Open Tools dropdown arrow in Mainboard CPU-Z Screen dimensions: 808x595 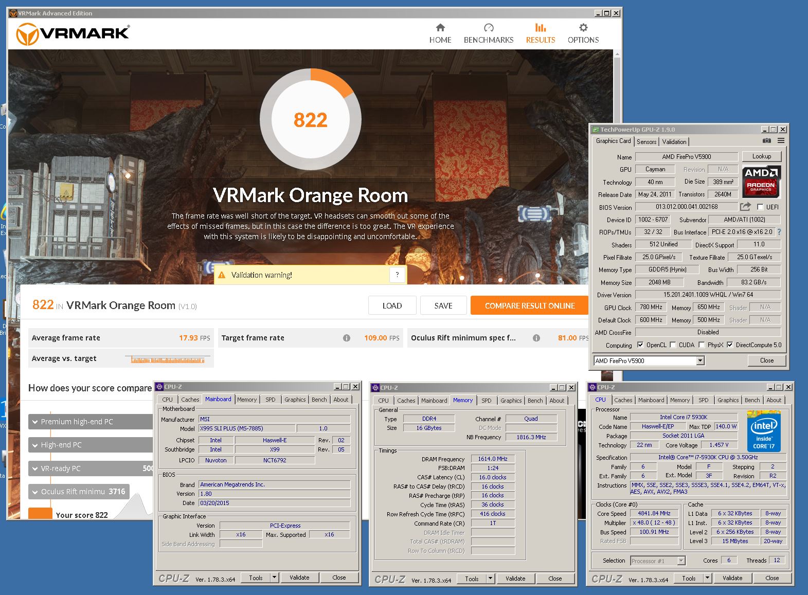(275, 578)
